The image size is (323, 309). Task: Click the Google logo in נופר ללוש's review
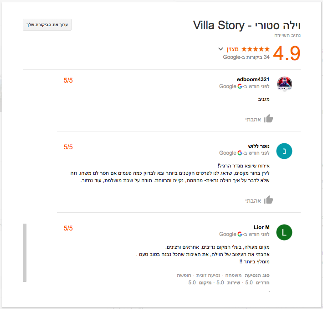(240, 153)
